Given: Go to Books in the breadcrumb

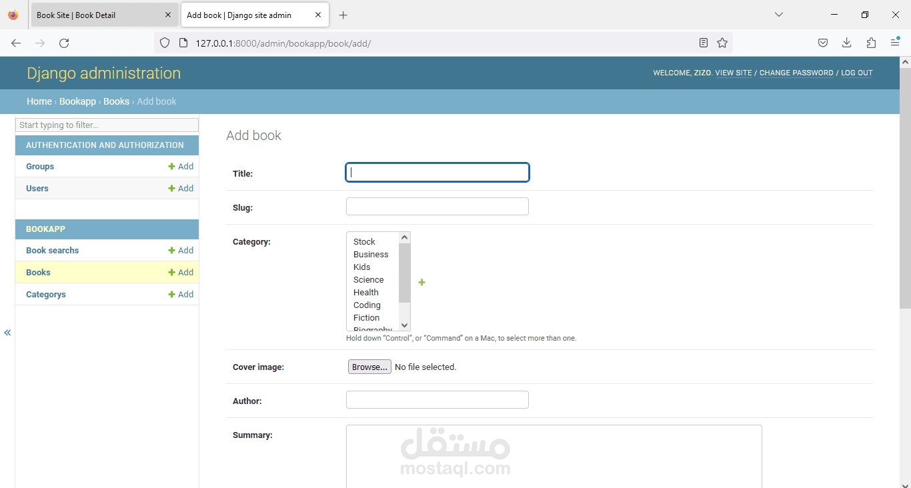Looking at the screenshot, I should (116, 101).
